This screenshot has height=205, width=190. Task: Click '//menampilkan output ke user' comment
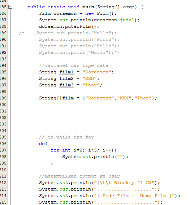pos(79,176)
